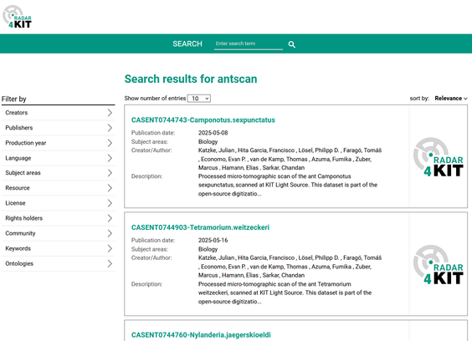Open the Camponotus result RADAR4KIT thumbnail
The width and height of the screenshot is (472, 341).
click(x=439, y=156)
